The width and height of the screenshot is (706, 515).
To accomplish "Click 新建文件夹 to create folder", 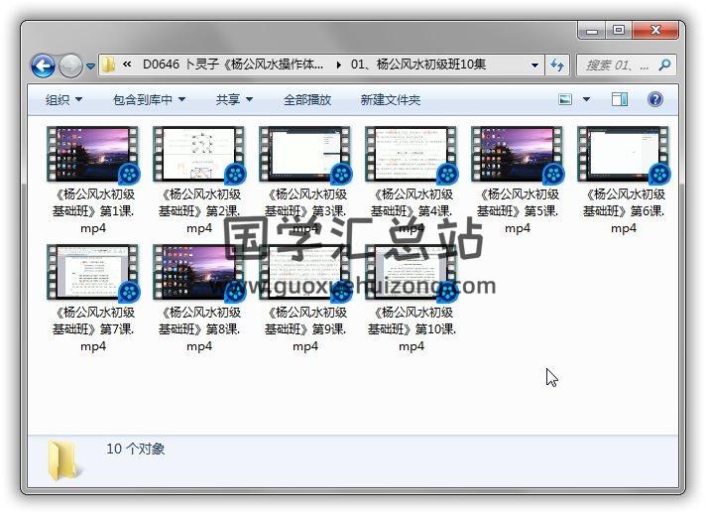I will (391, 99).
